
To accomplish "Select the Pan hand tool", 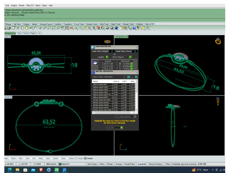I will (35, 28).
